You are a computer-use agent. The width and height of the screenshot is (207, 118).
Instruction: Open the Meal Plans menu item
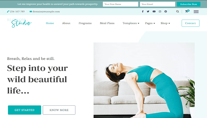pos(107,23)
